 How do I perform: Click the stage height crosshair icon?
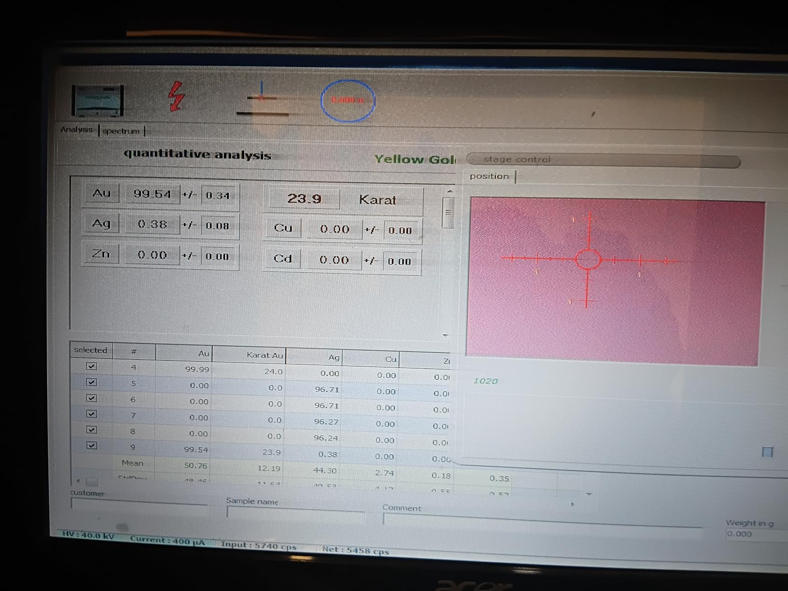pyautogui.click(x=263, y=99)
